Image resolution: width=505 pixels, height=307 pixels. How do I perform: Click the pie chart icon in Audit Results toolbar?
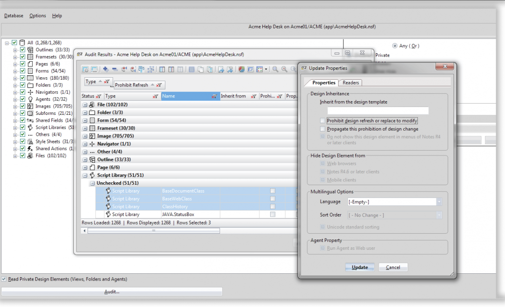click(241, 69)
